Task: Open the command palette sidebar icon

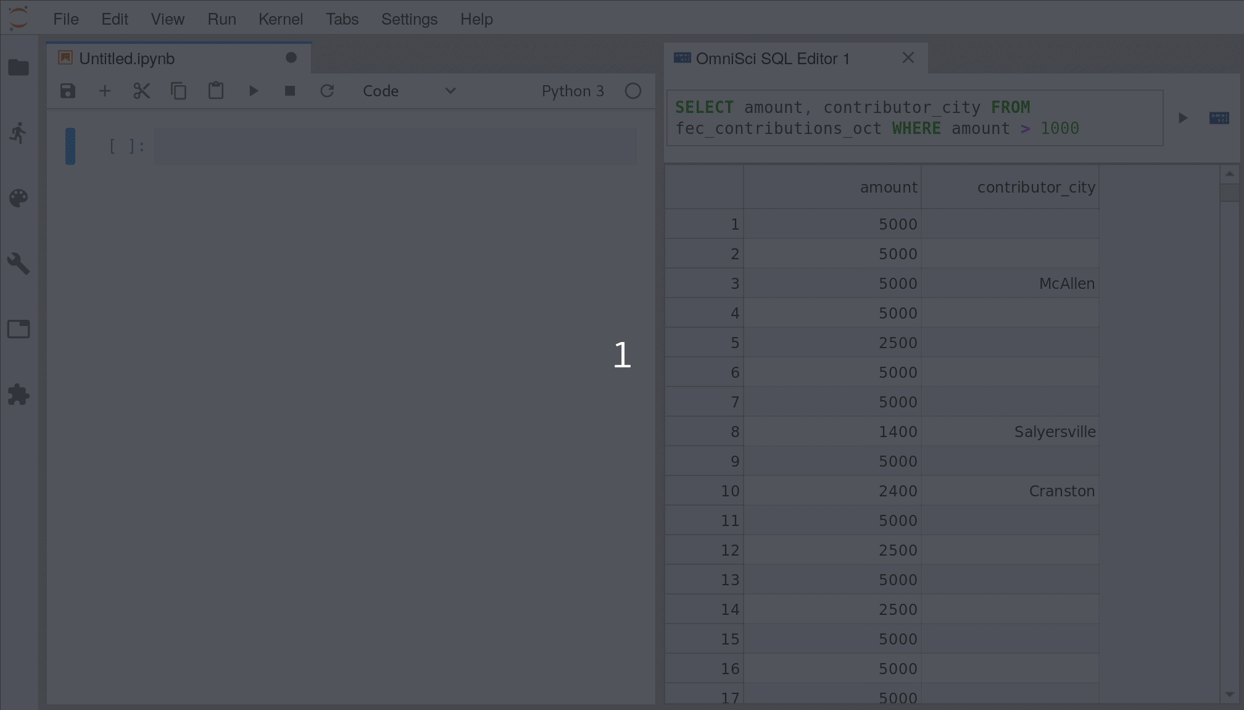Action: tap(19, 198)
